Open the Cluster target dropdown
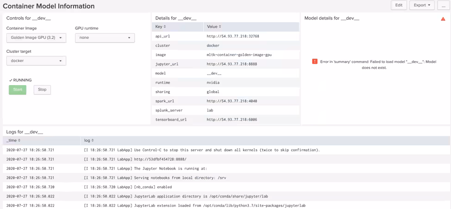The image size is (451, 209). coord(36,61)
